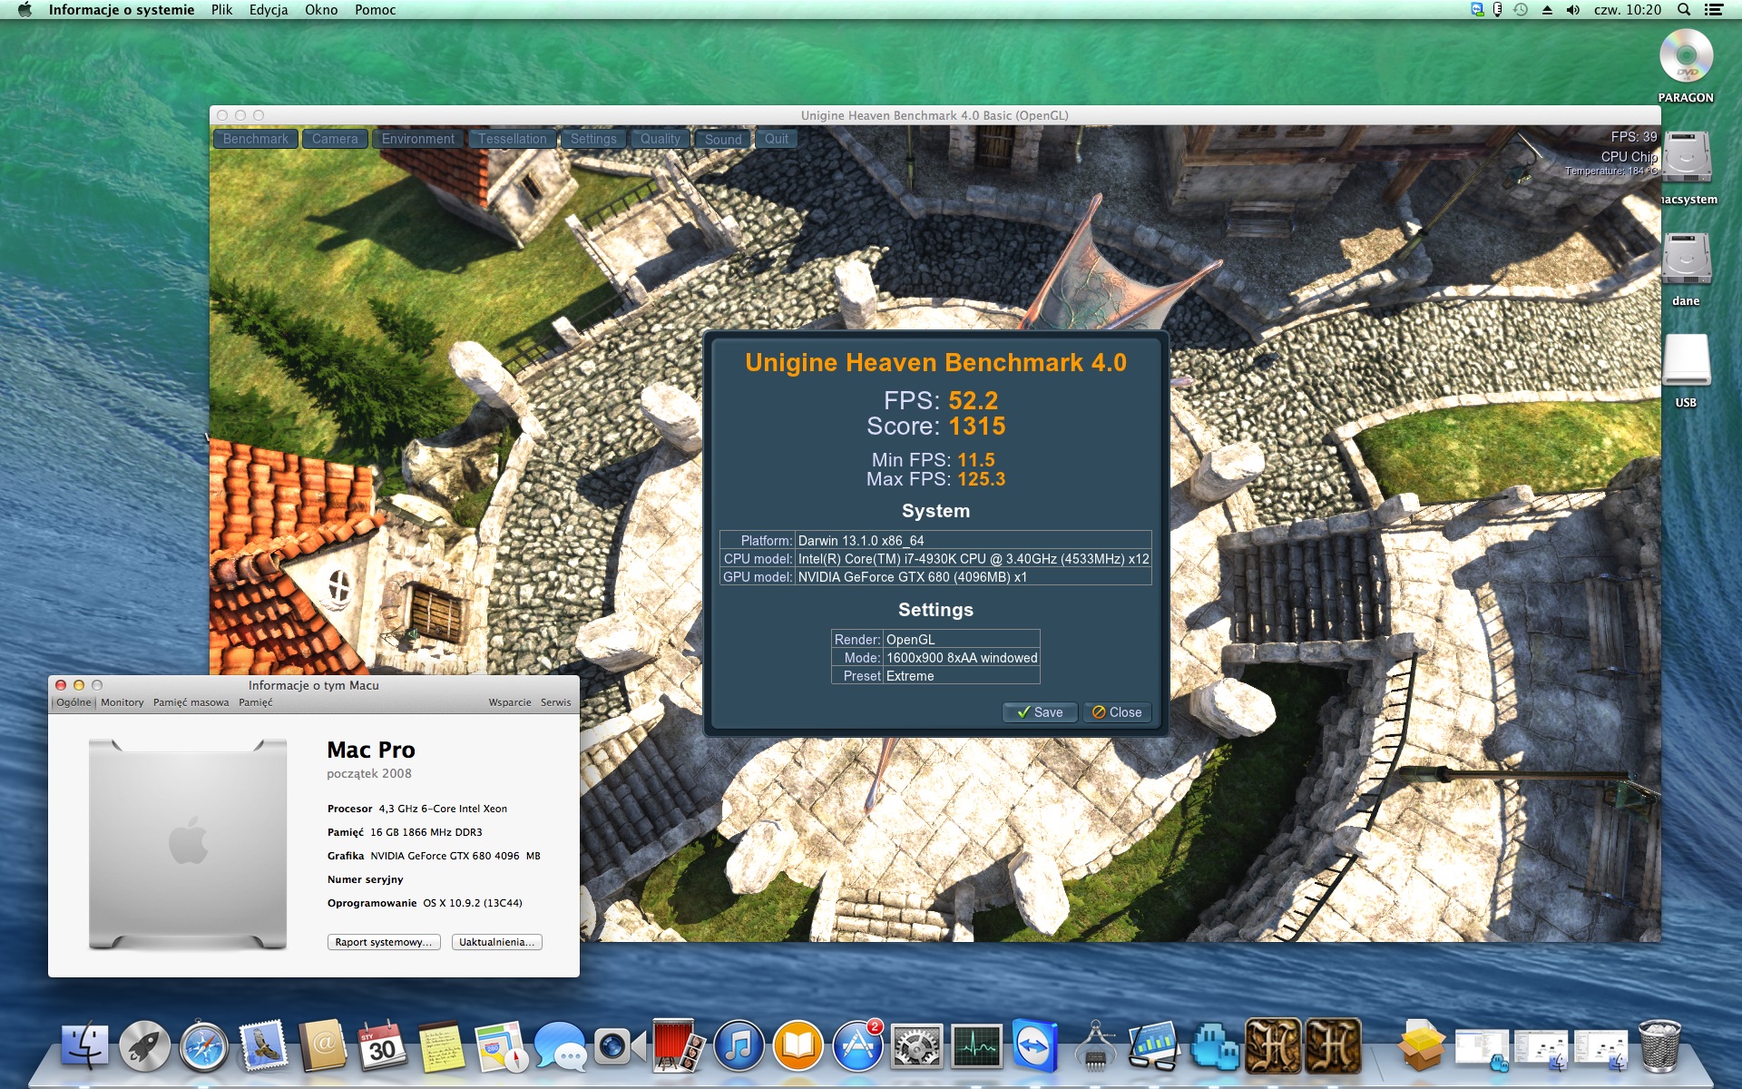Open System Preferences gear icon

click(x=917, y=1046)
